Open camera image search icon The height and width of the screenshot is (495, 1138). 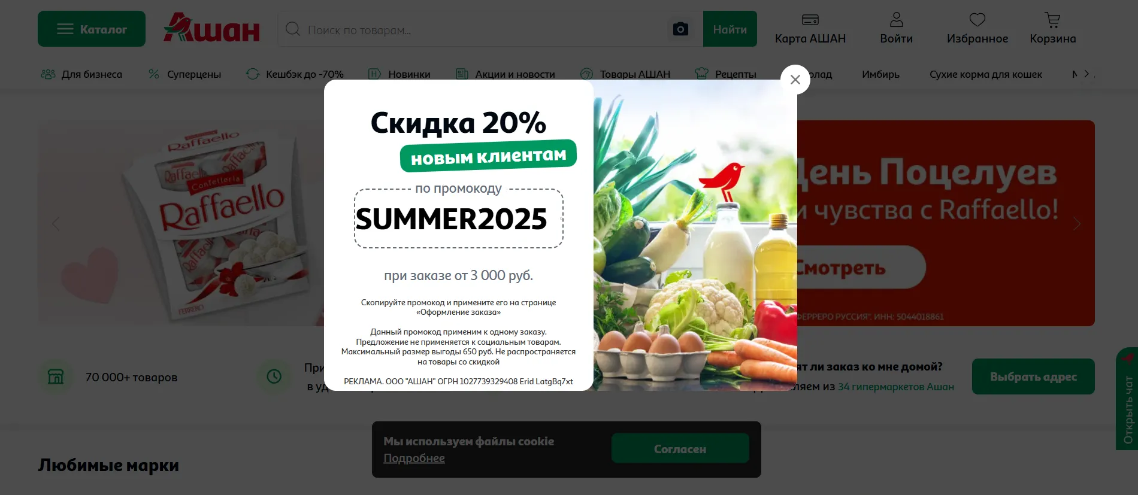[680, 29]
